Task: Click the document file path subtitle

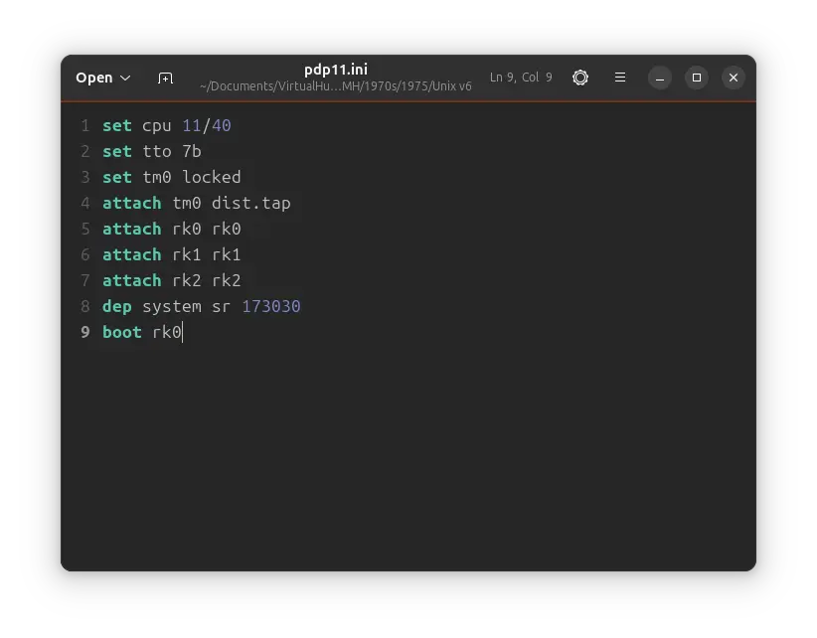Action: pyautogui.click(x=335, y=86)
